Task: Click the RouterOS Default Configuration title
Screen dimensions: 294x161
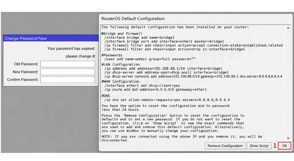Action: click(133, 19)
